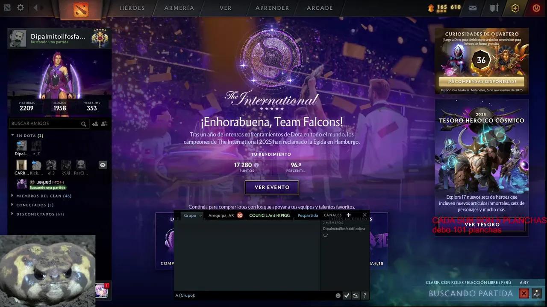Viewport: 547px width, 307px height.
Task: Click the add friend icon
Action: [x=95, y=124]
